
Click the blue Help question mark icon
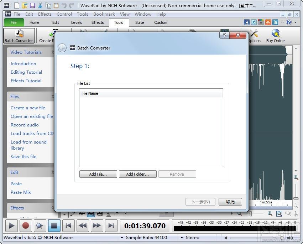click(289, 22)
